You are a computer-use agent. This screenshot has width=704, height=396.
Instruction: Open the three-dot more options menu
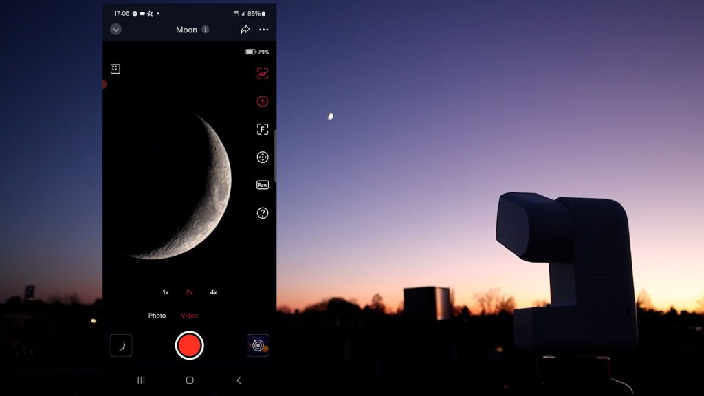[x=264, y=30]
